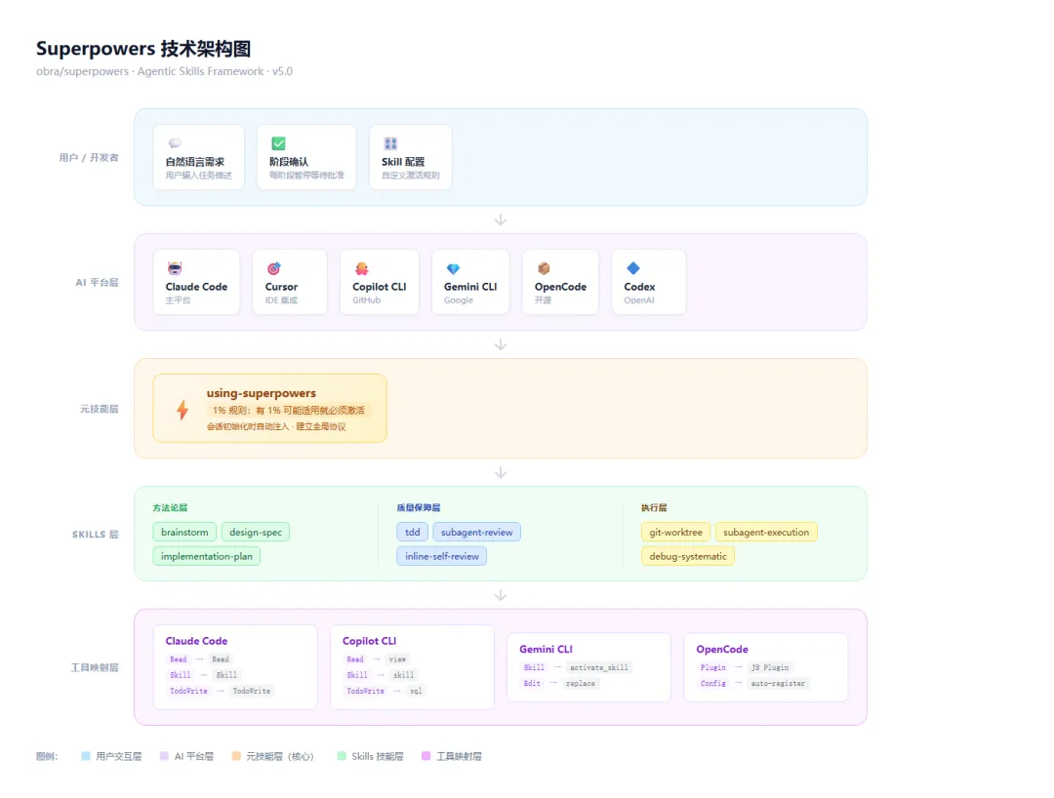Click the 阶段确认 card title
Image resolution: width=1054 pixels, height=798 pixels.
[x=289, y=162]
